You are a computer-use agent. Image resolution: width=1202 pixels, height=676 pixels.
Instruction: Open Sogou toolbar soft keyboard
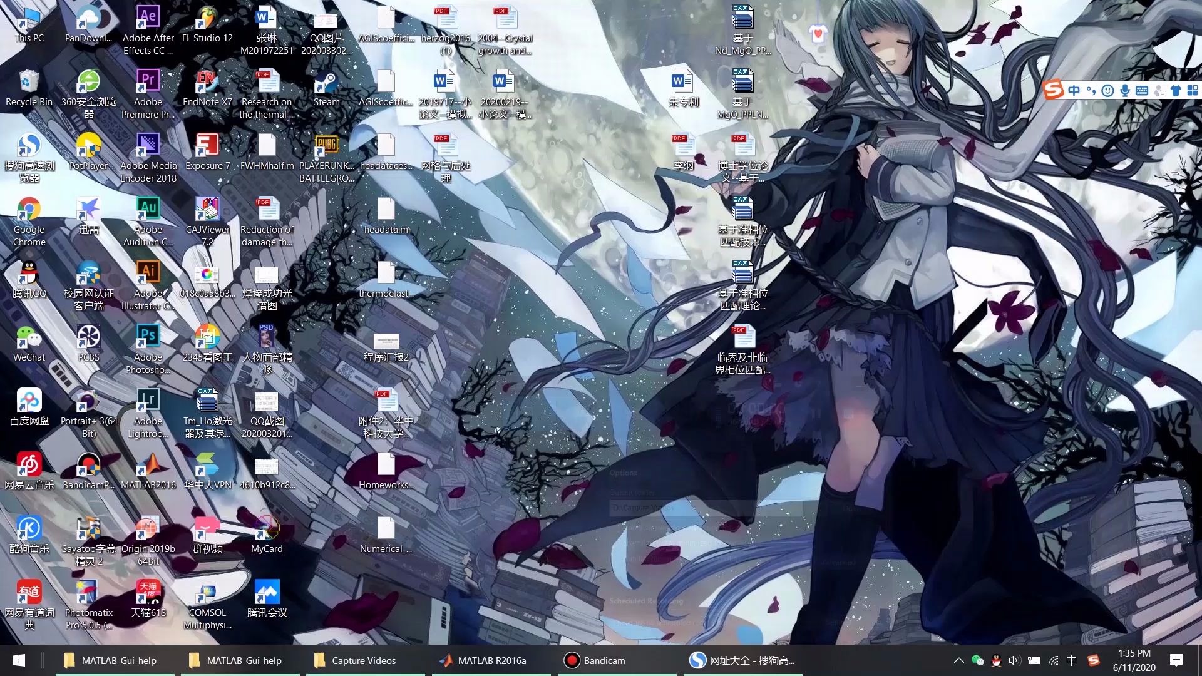pyautogui.click(x=1142, y=90)
